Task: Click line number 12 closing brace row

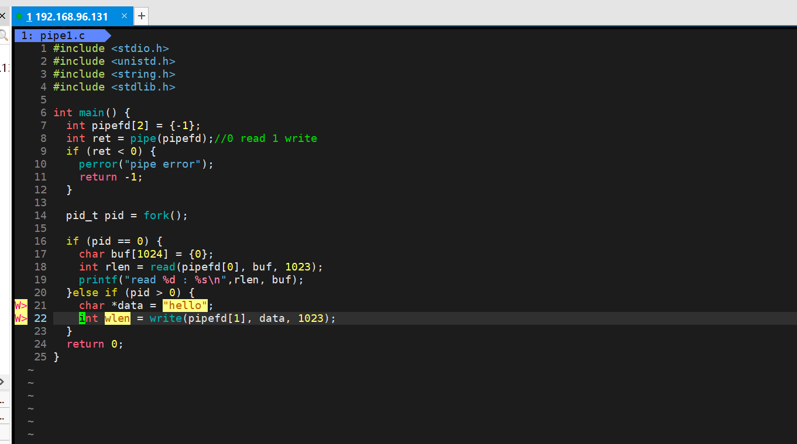Action: pyautogui.click(x=69, y=190)
